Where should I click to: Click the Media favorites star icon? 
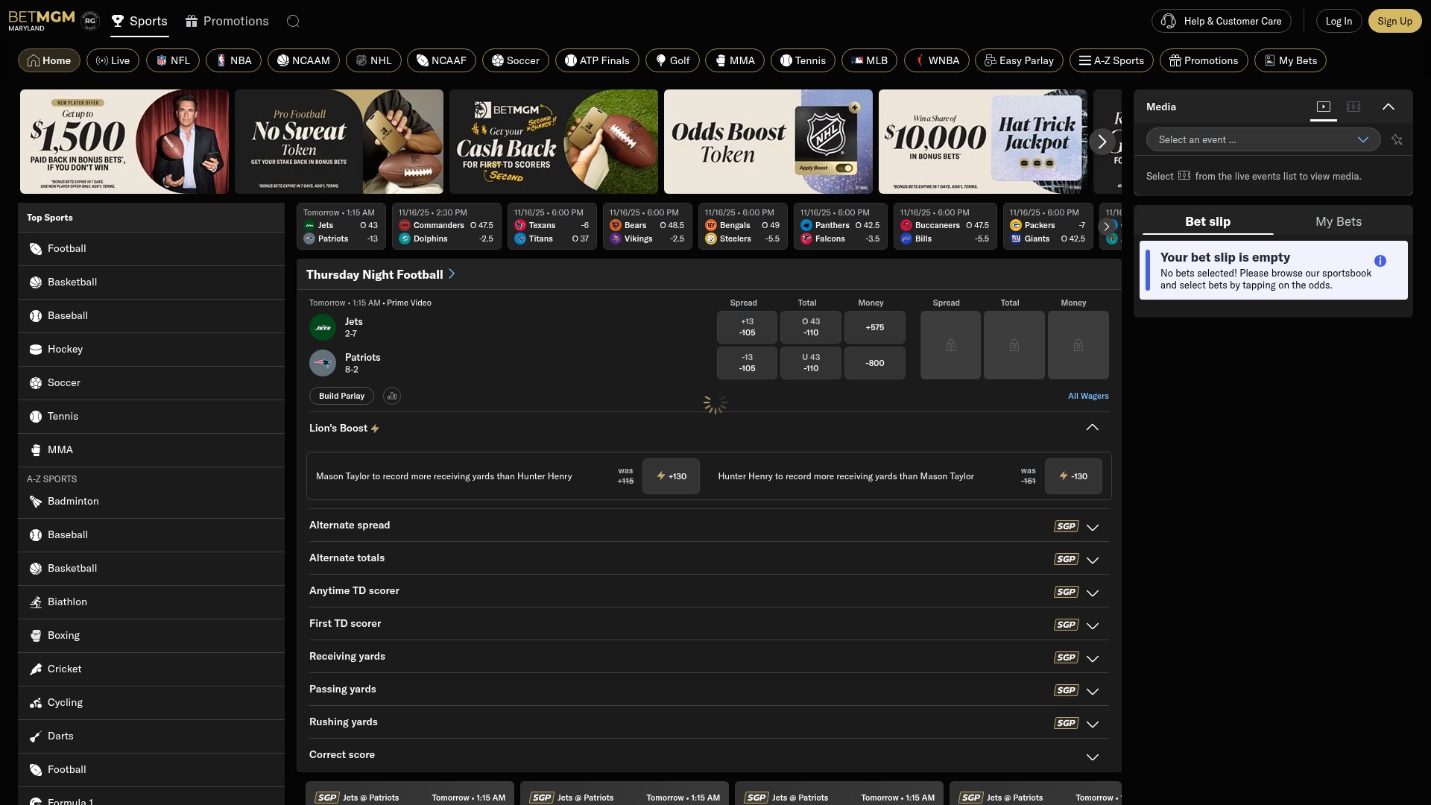1397,139
